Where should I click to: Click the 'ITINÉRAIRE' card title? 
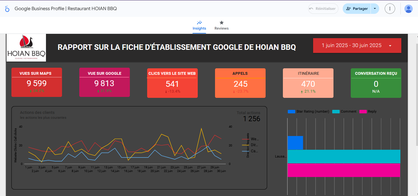(x=308, y=74)
